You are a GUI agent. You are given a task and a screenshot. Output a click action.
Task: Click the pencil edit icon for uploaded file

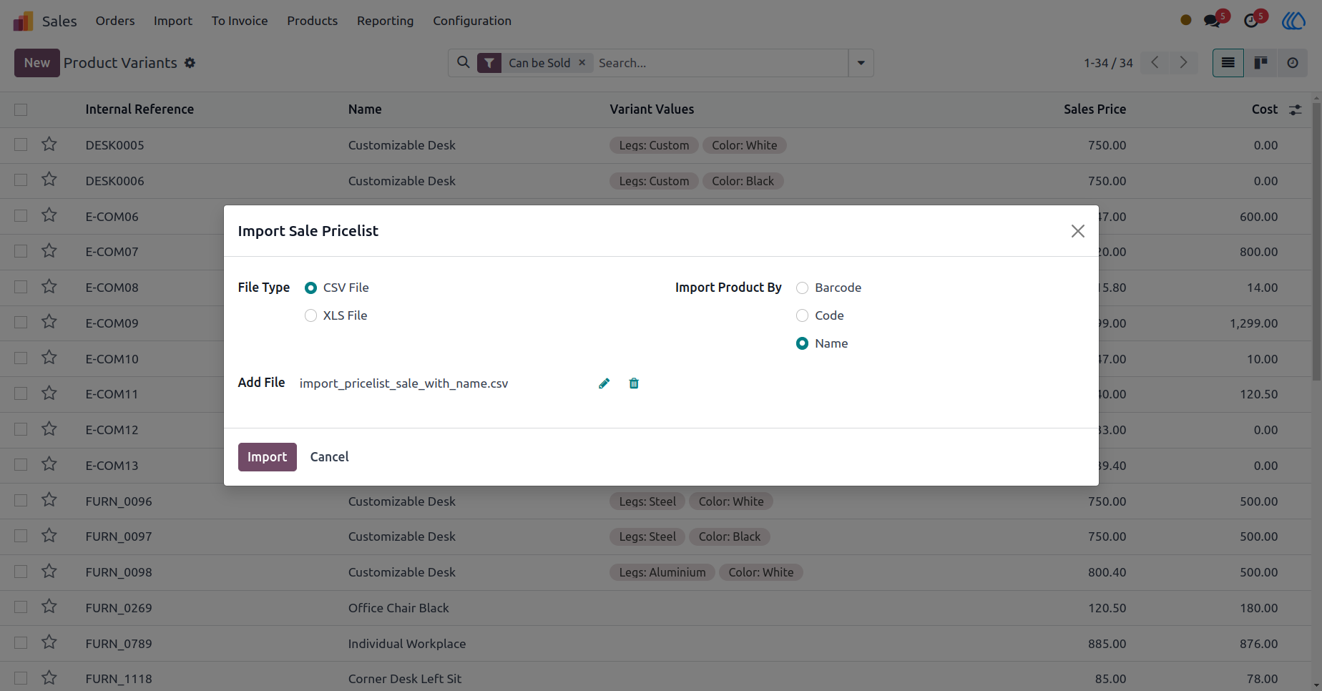point(604,383)
